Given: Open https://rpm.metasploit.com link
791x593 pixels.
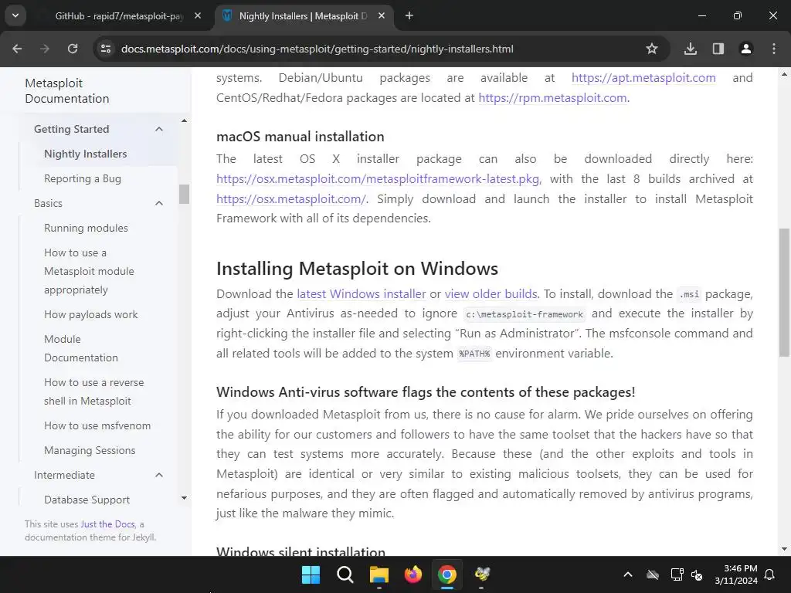Looking at the screenshot, I should [552, 98].
